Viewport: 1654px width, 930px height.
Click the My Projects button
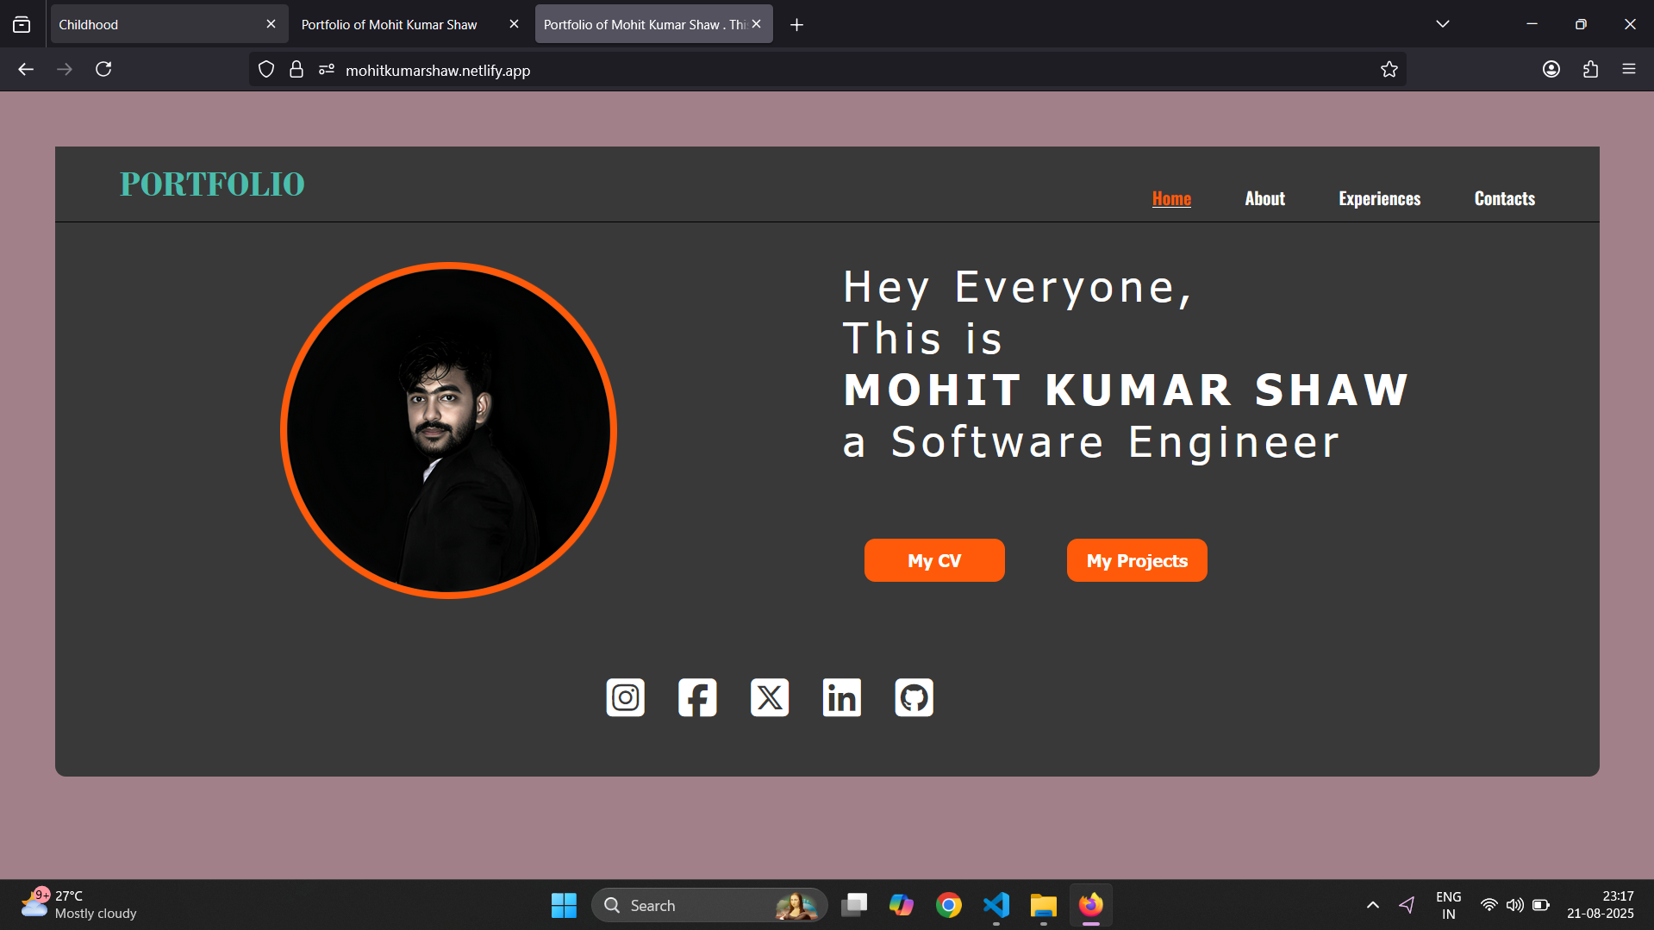click(1136, 560)
